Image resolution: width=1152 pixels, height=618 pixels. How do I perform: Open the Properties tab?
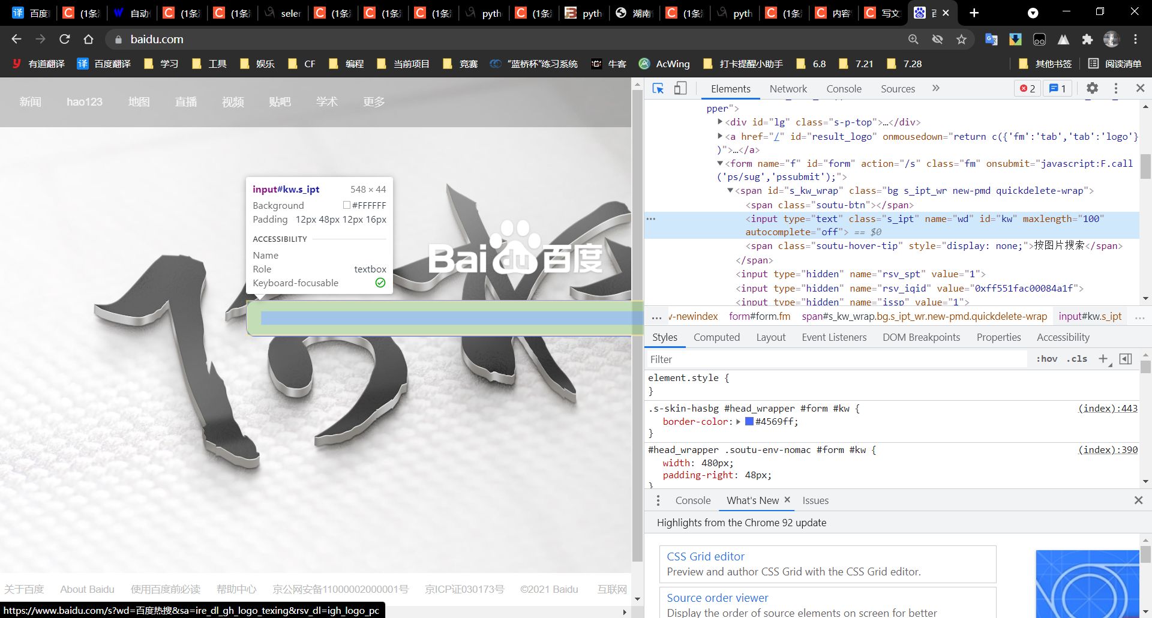998,337
